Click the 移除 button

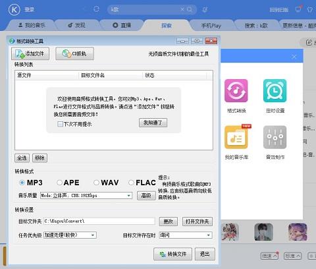pos(39,158)
